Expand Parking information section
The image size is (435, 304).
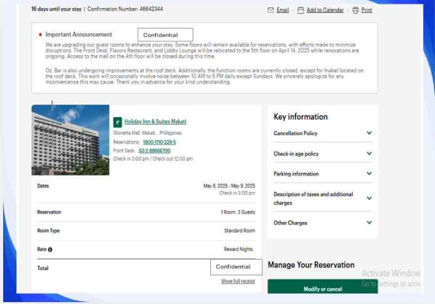pos(322,174)
